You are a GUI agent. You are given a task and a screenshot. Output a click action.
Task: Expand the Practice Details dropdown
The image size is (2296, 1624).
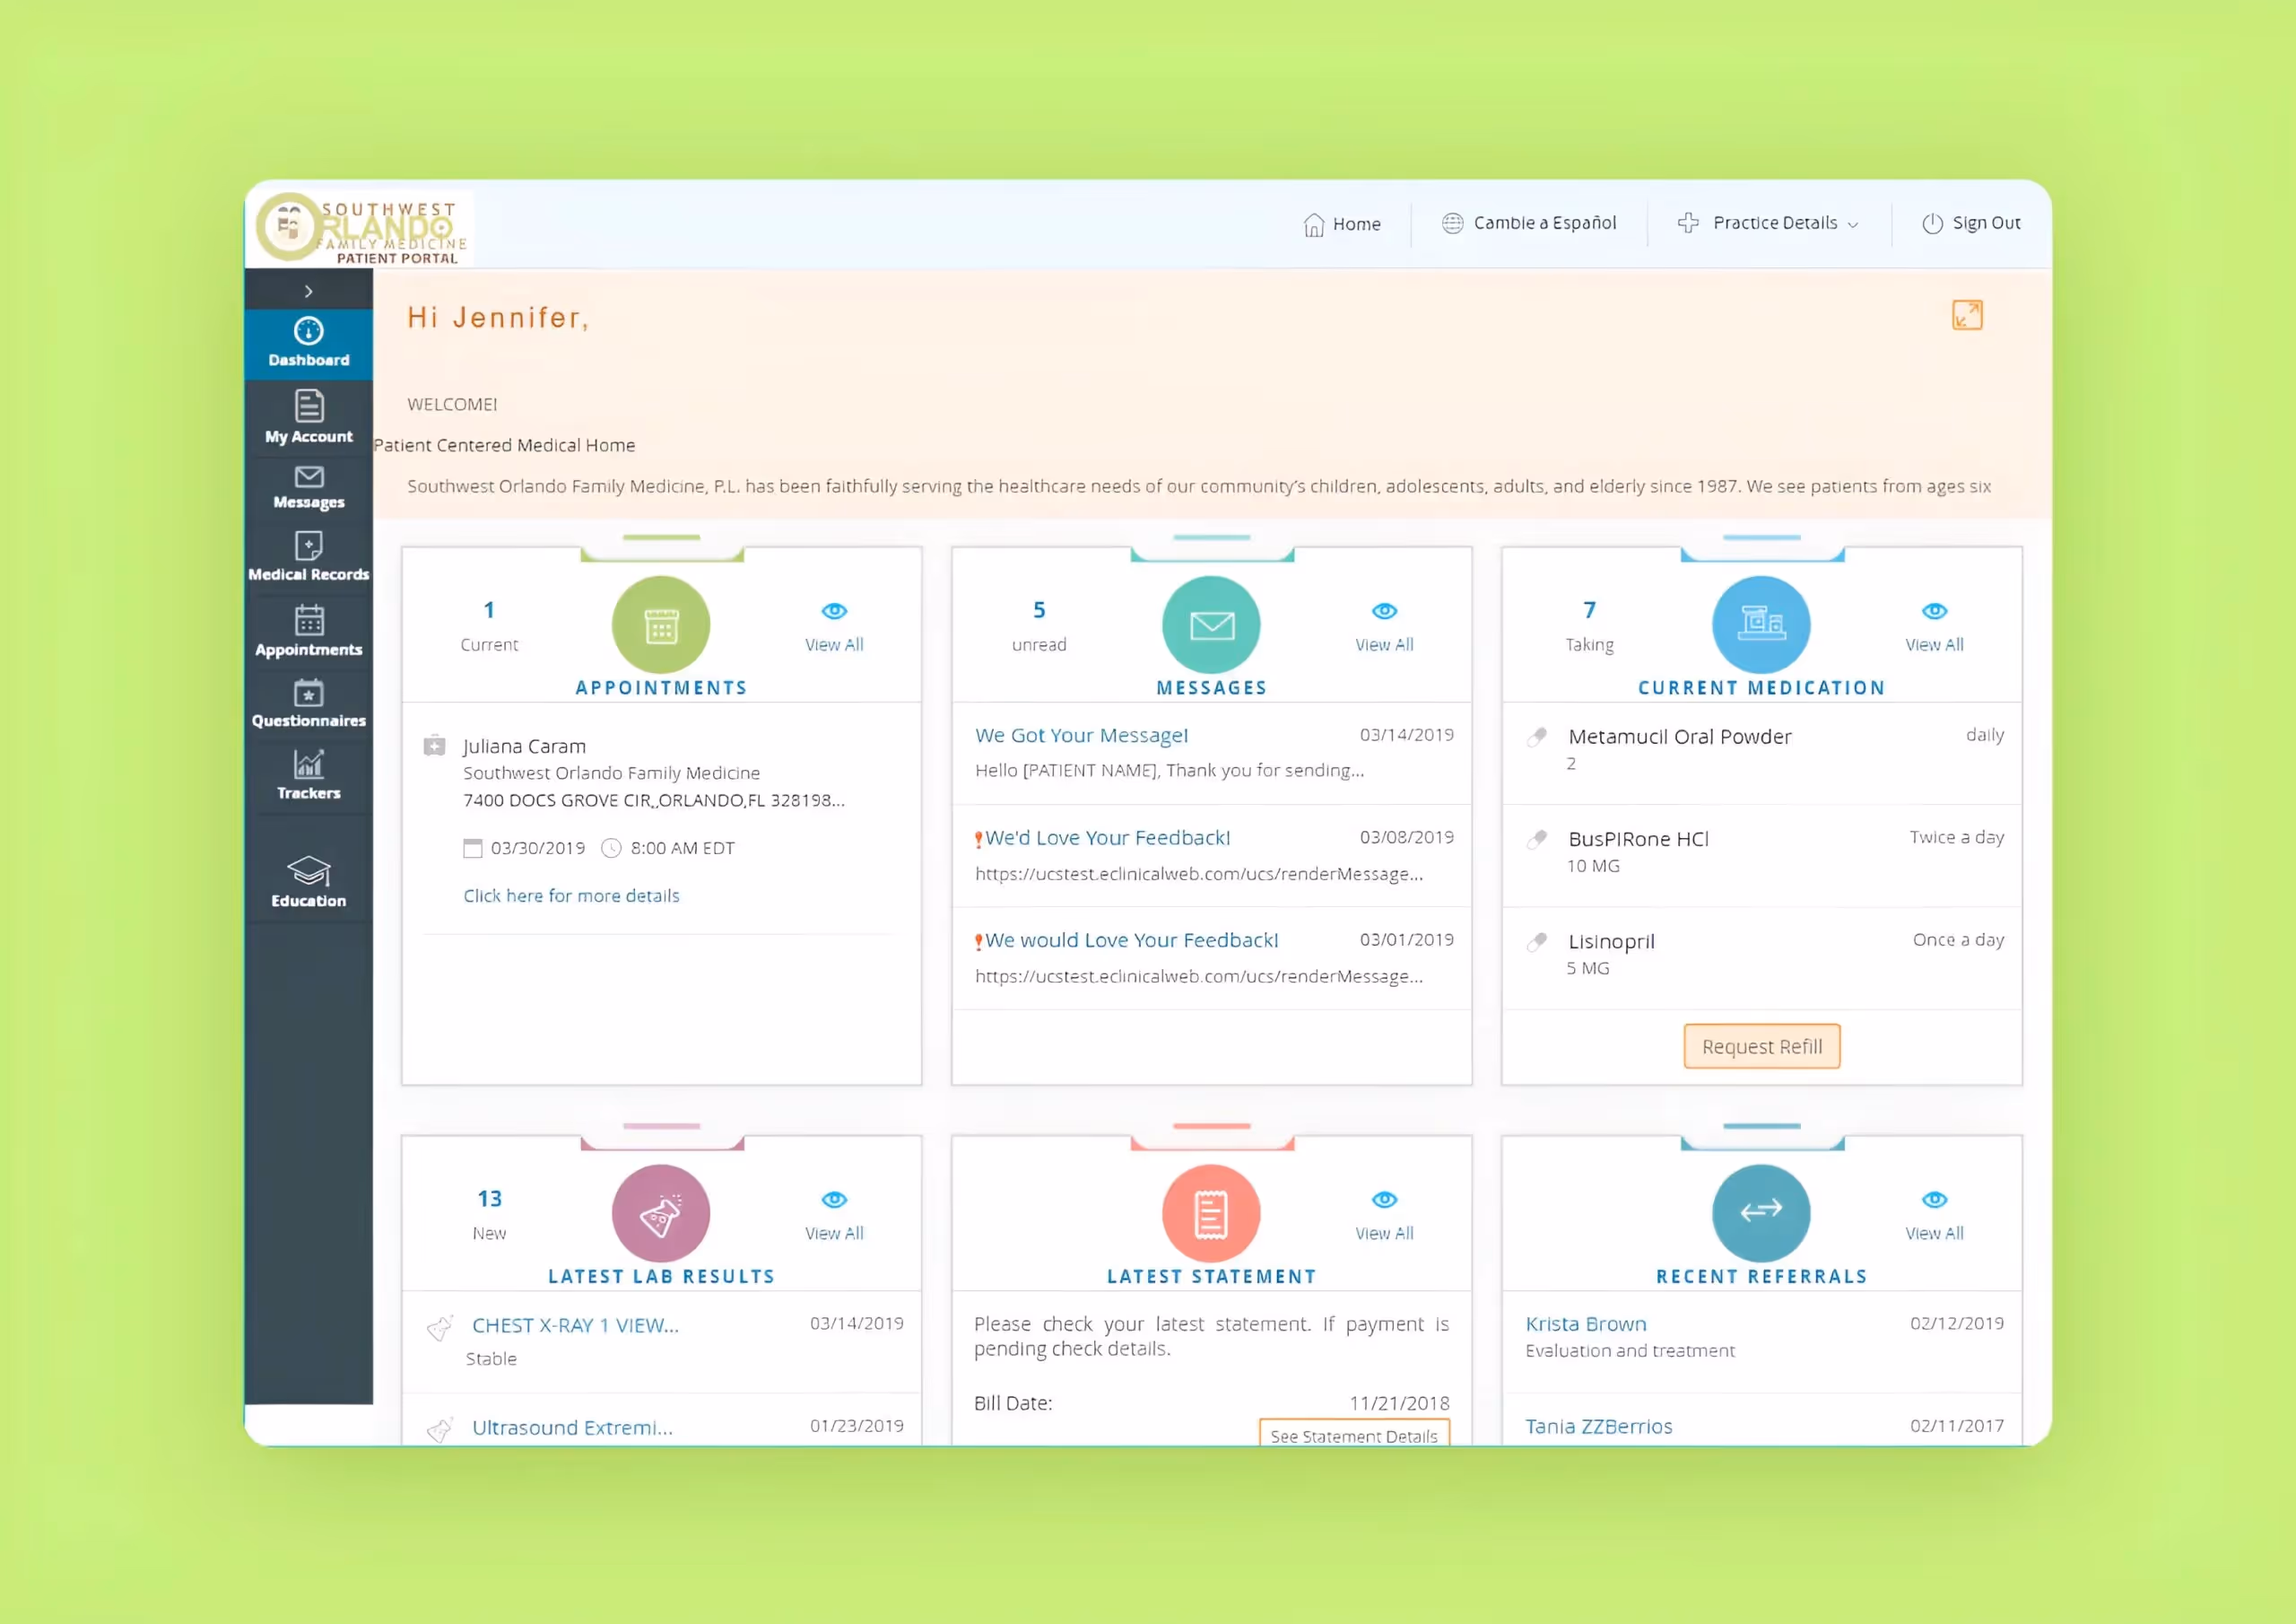pos(1767,223)
